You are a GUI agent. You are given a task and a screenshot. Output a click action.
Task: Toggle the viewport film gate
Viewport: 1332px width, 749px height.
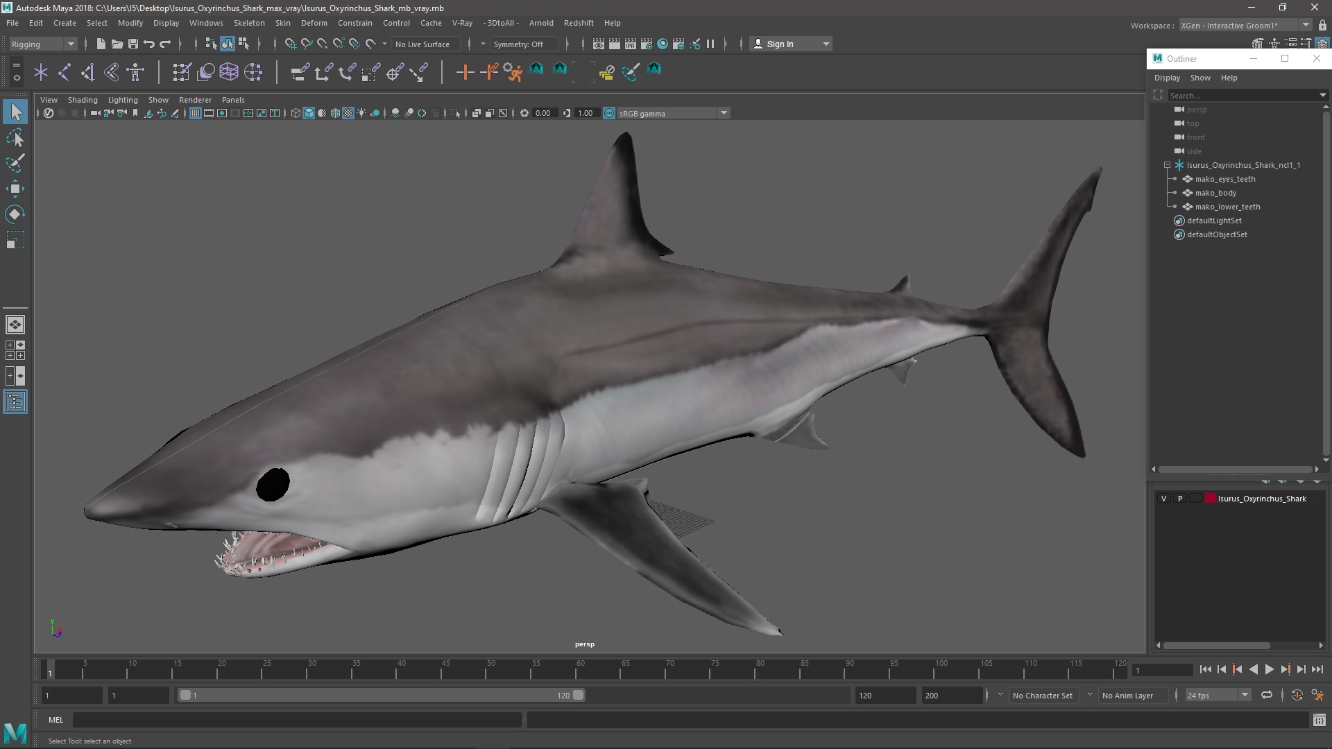[x=209, y=113]
